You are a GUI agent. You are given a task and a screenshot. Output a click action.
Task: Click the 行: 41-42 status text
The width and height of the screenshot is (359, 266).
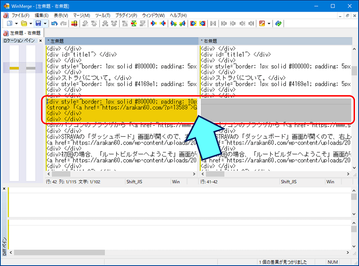pyautogui.click(x=209, y=182)
